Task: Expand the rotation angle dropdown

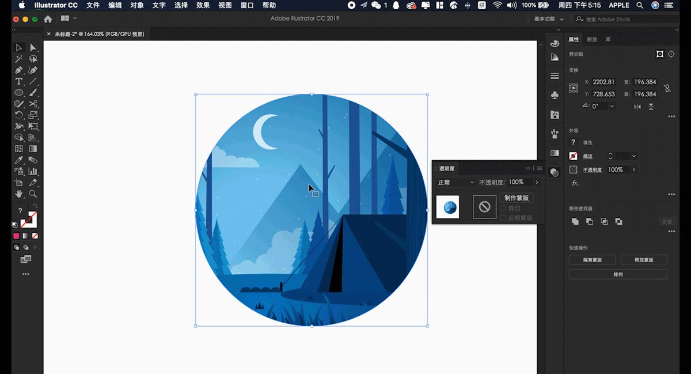Action: (612, 107)
